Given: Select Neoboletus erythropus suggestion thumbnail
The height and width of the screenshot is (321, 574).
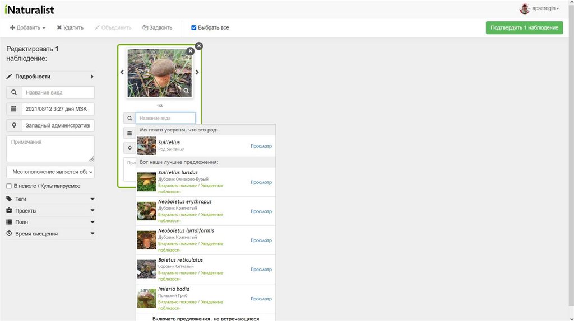Looking at the screenshot, I should coord(146,211).
